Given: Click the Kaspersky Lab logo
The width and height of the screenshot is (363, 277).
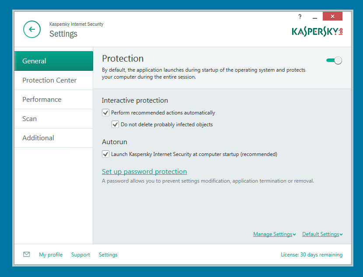Looking at the screenshot, I should pos(317,32).
